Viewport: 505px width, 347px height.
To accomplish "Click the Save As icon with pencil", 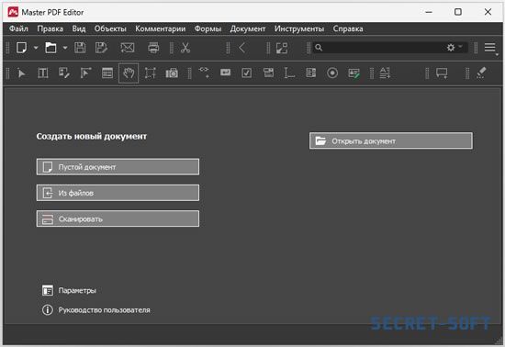I will tap(101, 48).
